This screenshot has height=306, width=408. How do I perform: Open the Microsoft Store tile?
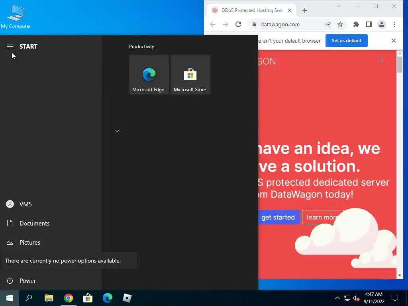pyautogui.click(x=190, y=75)
